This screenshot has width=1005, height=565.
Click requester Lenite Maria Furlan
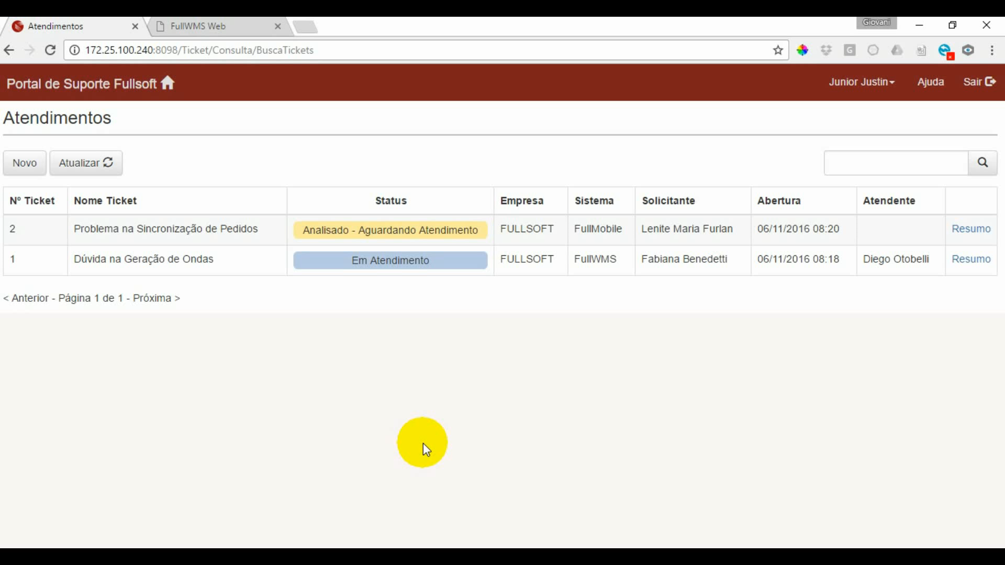point(687,229)
